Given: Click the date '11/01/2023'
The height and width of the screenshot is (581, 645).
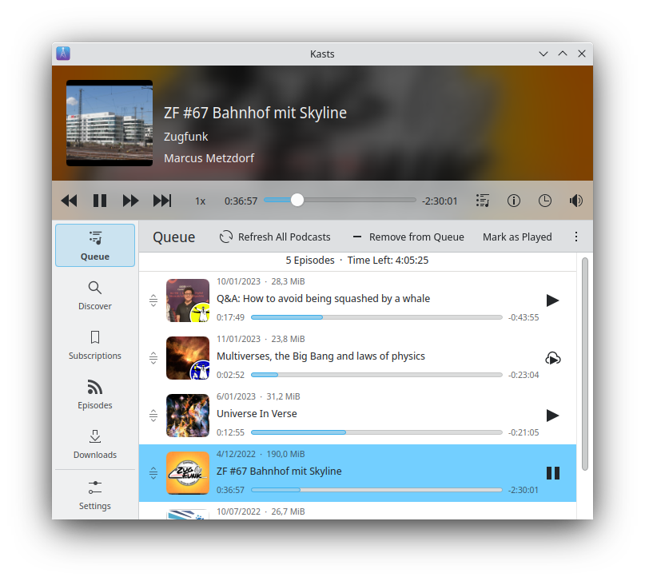Looking at the screenshot, I should point(239,339).
